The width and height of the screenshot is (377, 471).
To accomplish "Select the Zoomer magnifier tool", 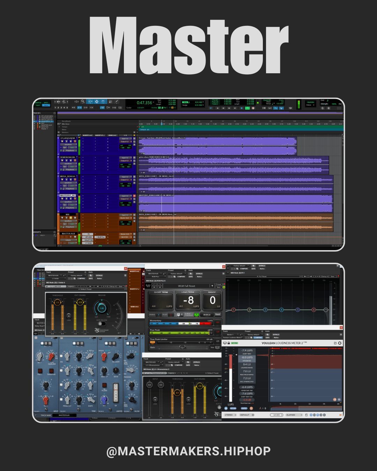I will (83, 102).
